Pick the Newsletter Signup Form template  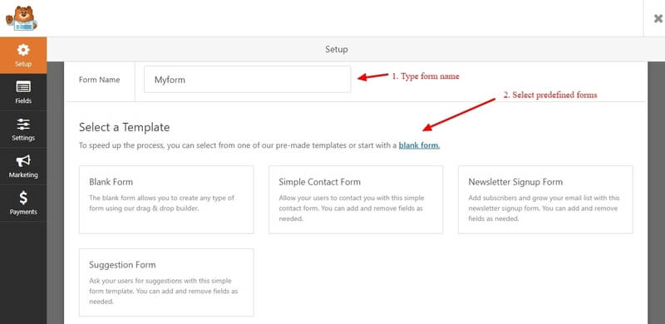(545, 199)
